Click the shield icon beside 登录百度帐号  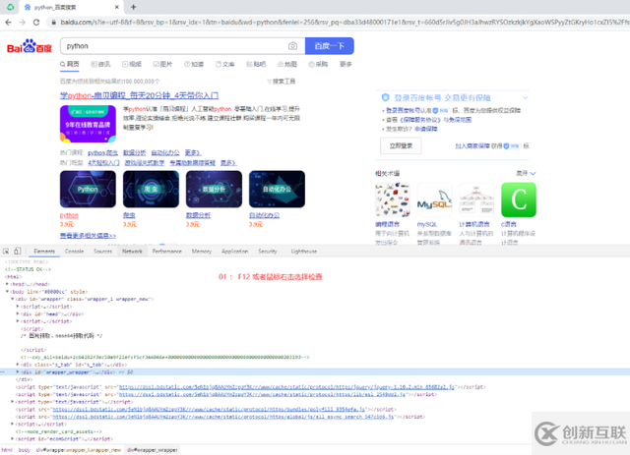tap(385, 97)
